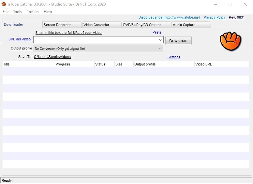The image size is (253, 184).
Task: Click the Video URL column header
Action: pos(219,64)
